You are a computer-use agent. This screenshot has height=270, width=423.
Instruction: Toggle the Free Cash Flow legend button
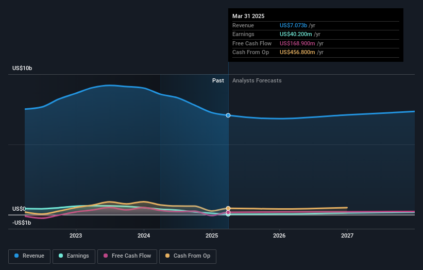(x=127, y=256)
